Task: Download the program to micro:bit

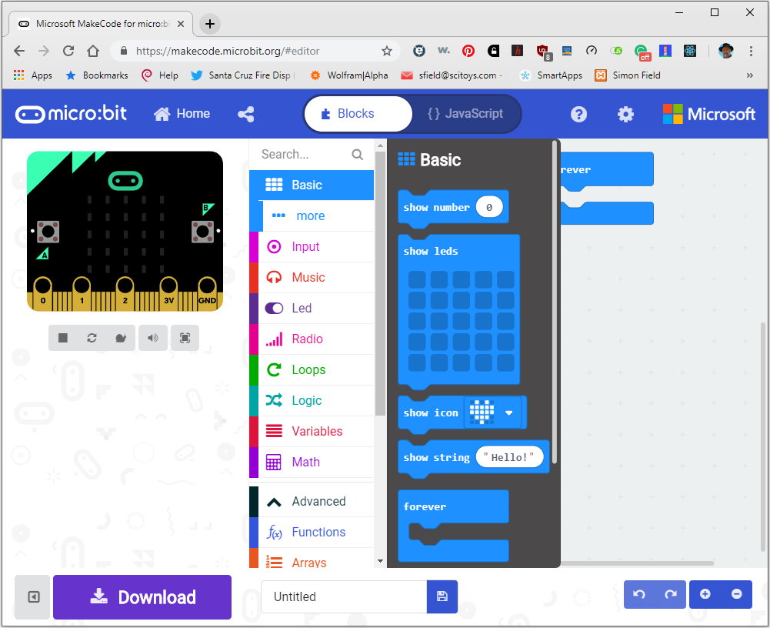Action: point(142,597)
